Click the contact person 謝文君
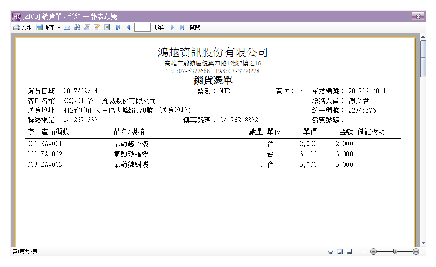Viewport: 436px width, 267px height. coord(359,101)
